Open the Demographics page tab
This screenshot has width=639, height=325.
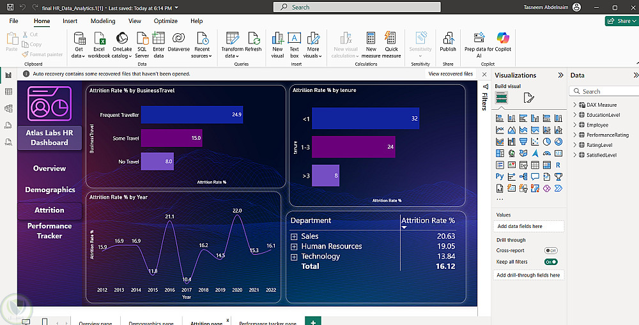click(151, 322)
